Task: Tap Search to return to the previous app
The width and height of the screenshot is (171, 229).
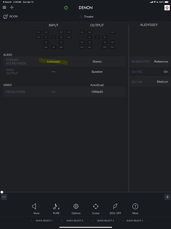Action: pos(7,2)
